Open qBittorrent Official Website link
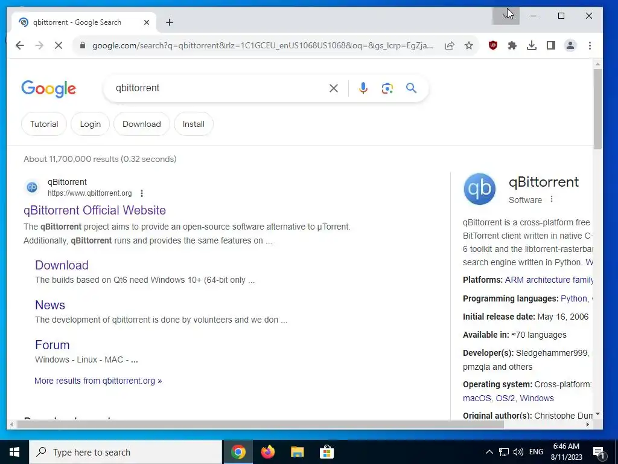Viewport: 618px width, 464px height. [x=95, y=210]
